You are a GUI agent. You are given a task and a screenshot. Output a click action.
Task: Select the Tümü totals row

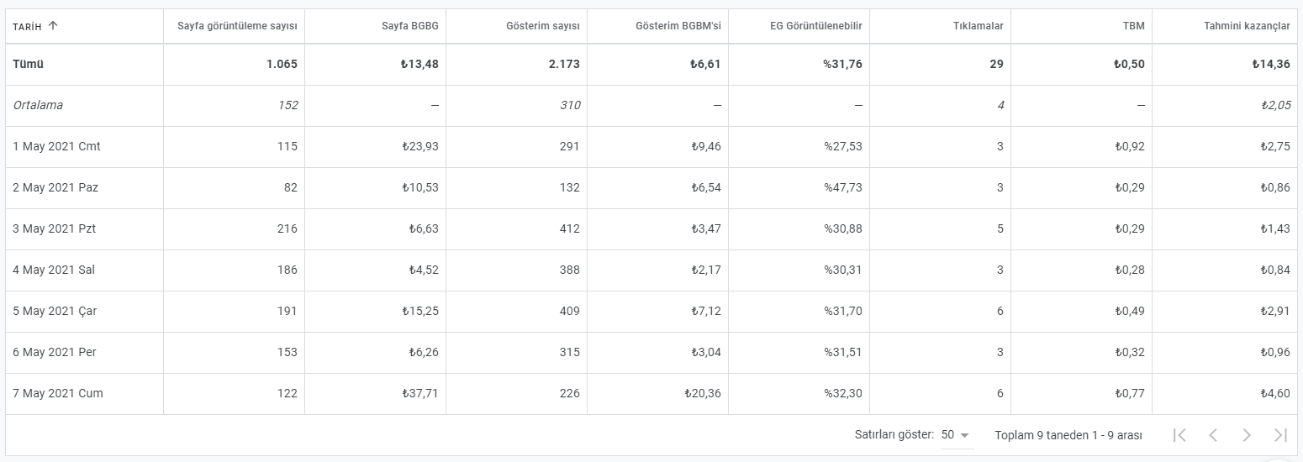651,64
